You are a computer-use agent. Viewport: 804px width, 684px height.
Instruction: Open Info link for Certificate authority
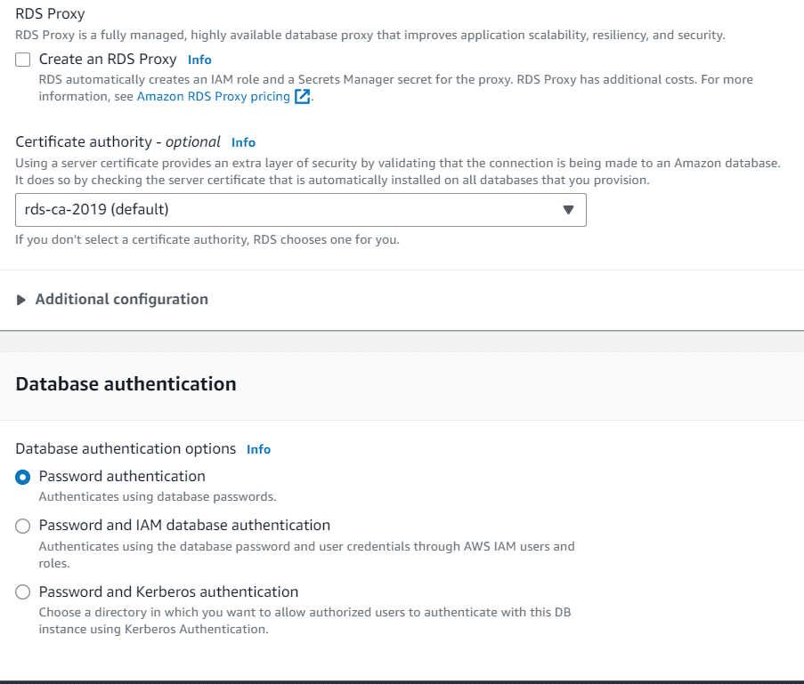coord(243,142)
